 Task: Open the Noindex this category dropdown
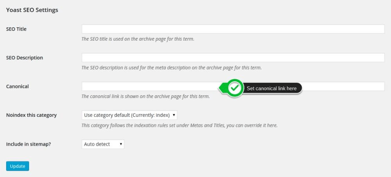129,115
